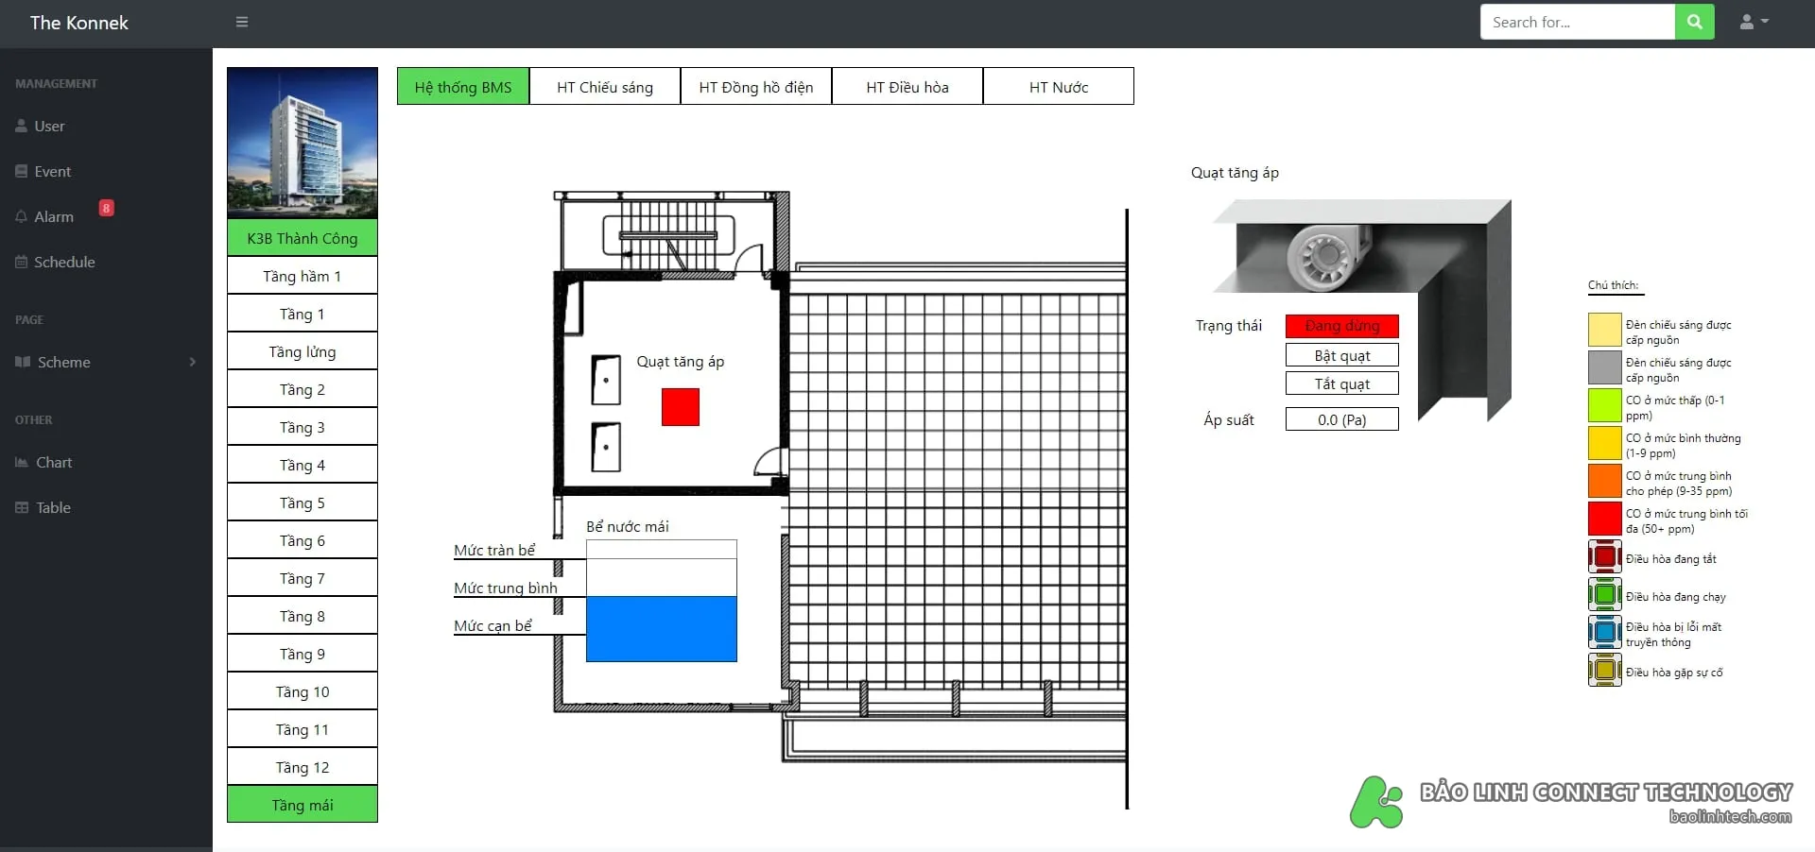
Task: Switch to HT Chiếu sáng tab
Action: [x=605, y=86]
